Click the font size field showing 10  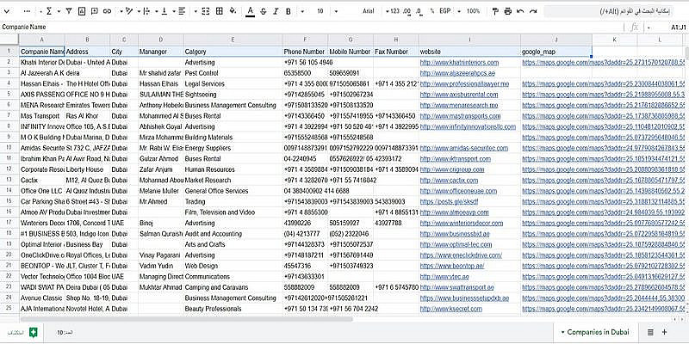320,11
